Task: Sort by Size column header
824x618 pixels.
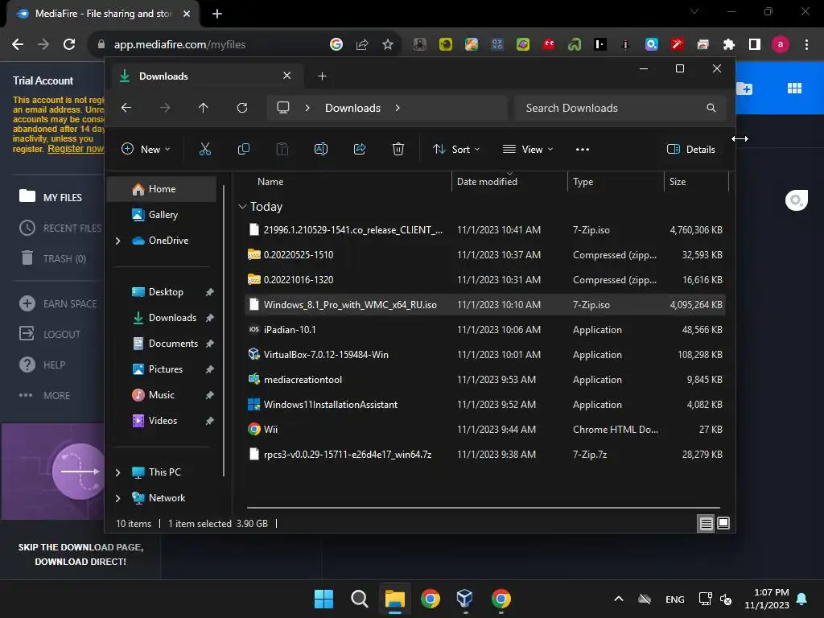Action: 696,182
